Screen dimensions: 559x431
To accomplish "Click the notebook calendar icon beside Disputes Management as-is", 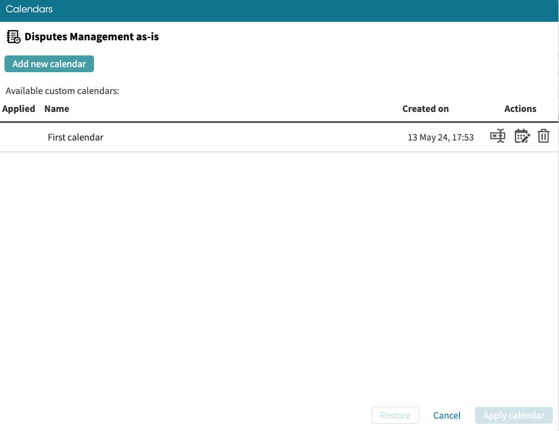I will click(13, 36).
